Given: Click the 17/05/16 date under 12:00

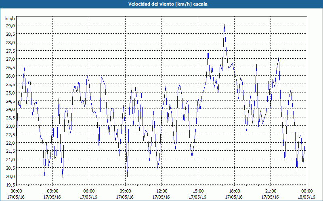Looking at the screenshot, I should pyautogui.click(x=161, y=197).
